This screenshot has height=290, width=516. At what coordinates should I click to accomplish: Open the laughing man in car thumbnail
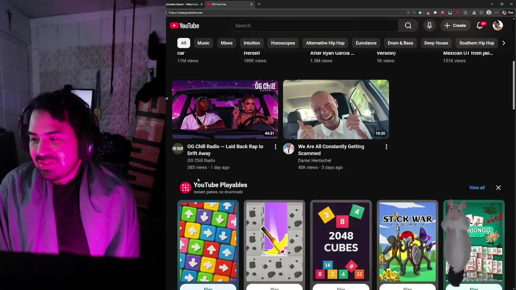point(336,109)
